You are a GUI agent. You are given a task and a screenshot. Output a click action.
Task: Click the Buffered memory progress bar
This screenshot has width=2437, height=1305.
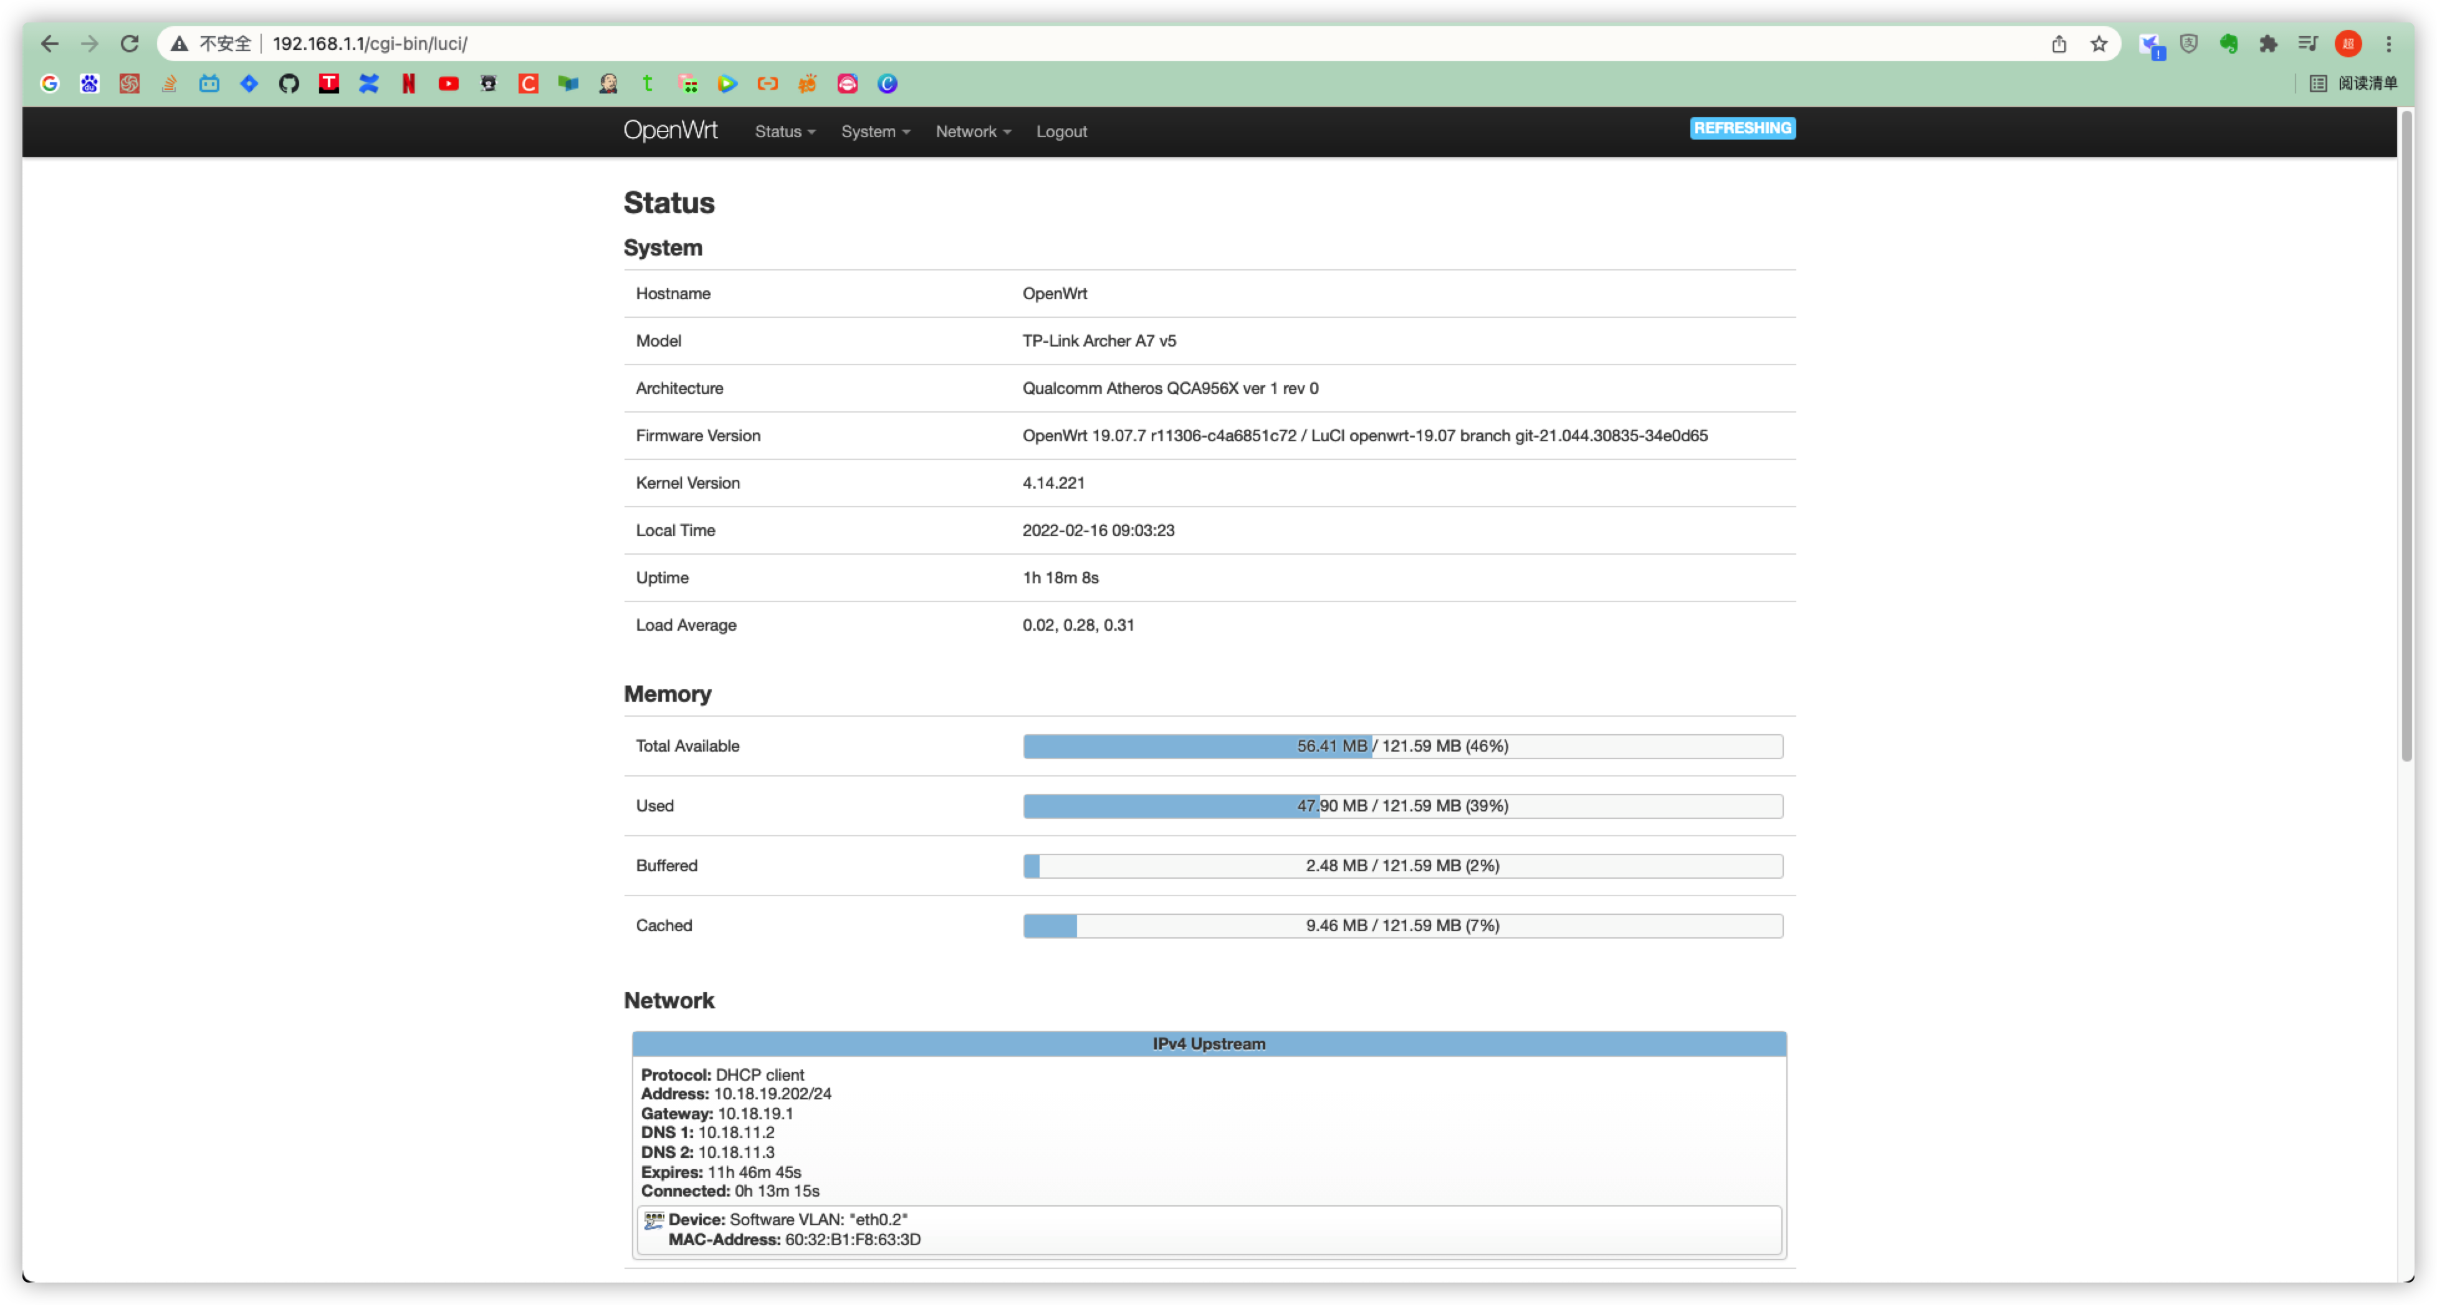click(x=1403, y=865)
